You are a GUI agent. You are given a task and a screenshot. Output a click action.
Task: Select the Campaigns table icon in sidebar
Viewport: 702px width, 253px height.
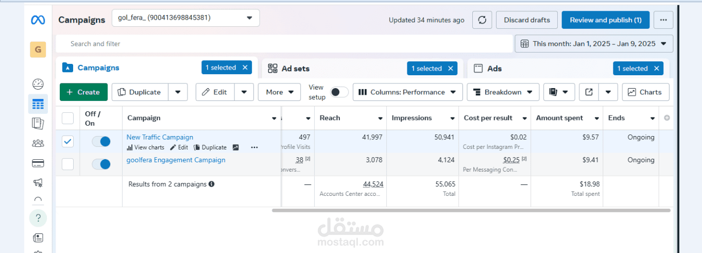click(38, 104)
